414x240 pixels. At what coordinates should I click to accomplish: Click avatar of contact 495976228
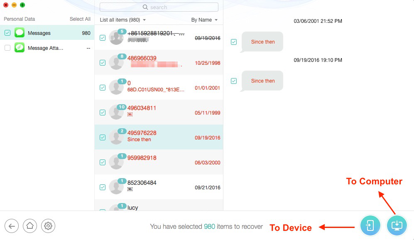[x=116, y=137]
